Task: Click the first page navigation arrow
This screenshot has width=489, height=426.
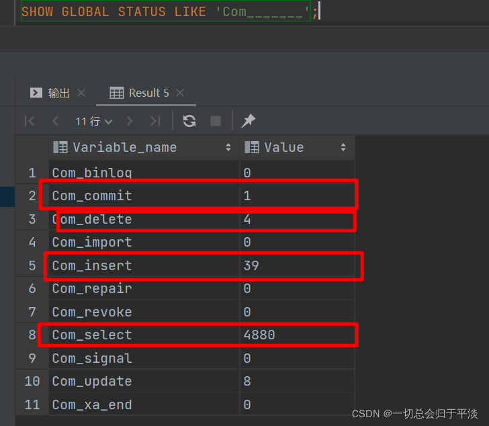Action: click(x=30, y=121)
